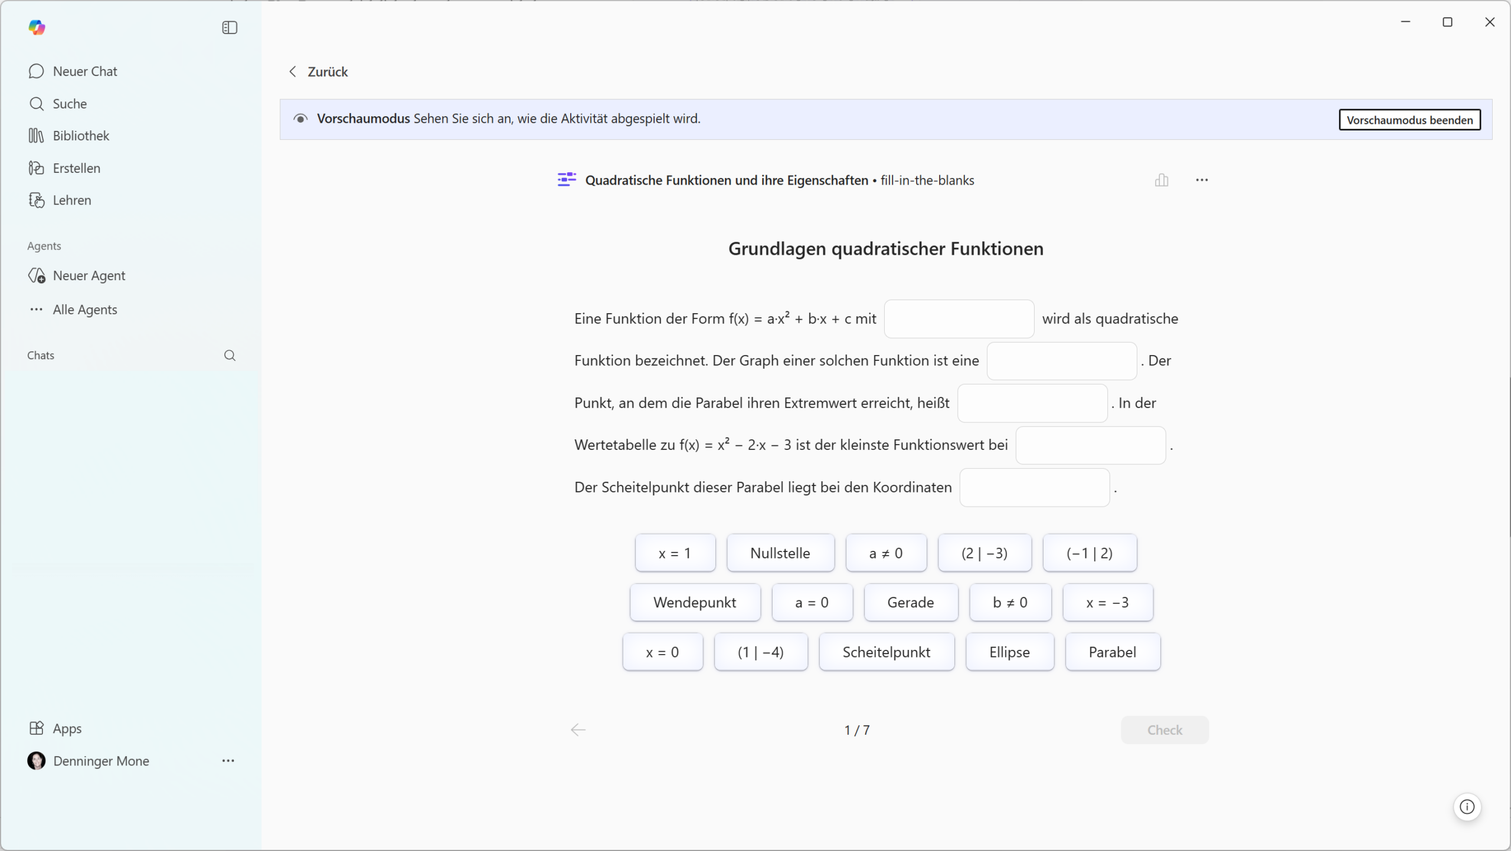This screenshot has width=1511, height=851.
Task: Go to previous question arrow
Action: [578, 730]
